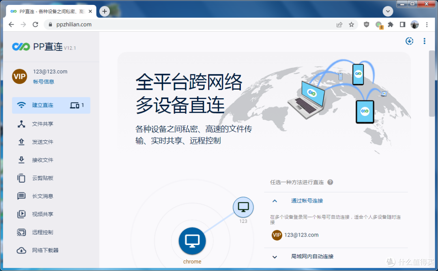This screenshot has height=271, width=438.
Task: Select 发送文件 upload icon
Action: point(21,142)
